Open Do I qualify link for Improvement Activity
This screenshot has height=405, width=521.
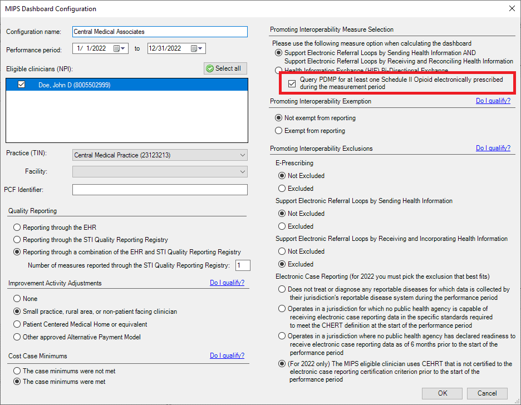pyautogui.click(x=227, y=283)
